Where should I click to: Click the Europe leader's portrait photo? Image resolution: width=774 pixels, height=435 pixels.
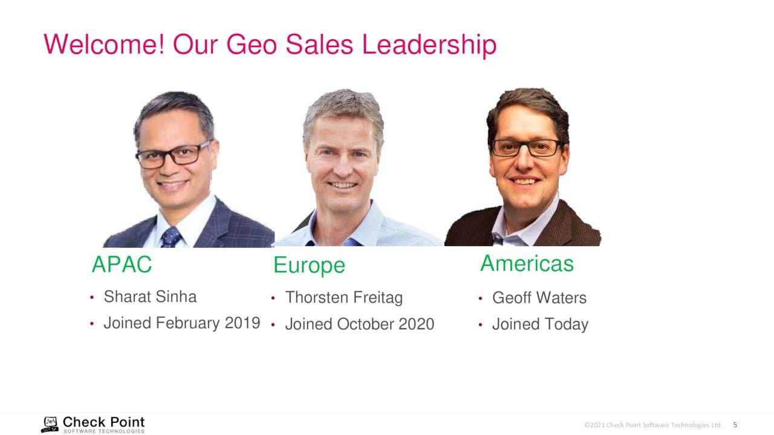point(358,167)
